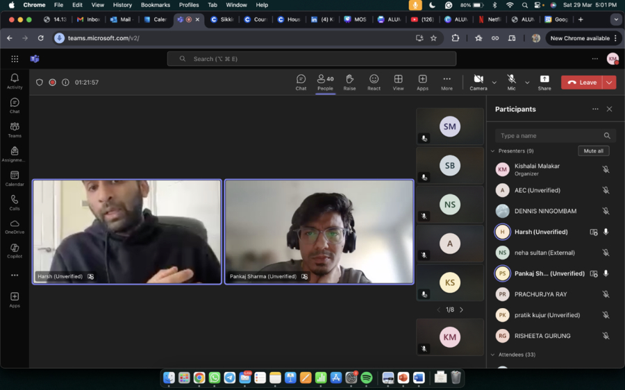
Task: Open Assignments in the left sidebar
Action: point(15,154)
